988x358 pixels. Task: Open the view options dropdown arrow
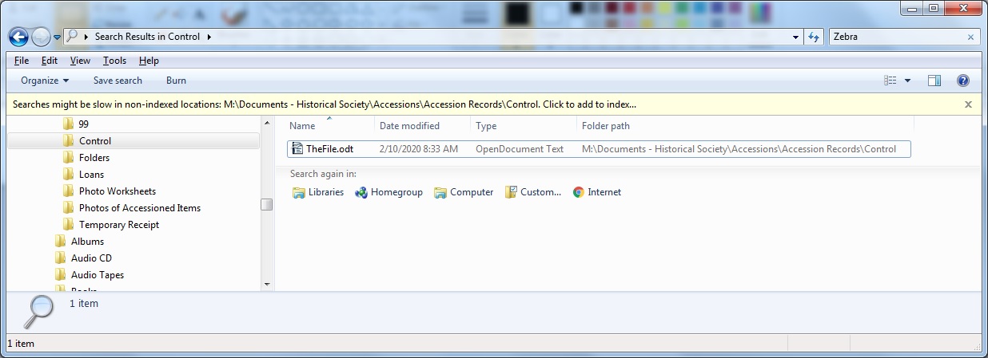[907, 81]
